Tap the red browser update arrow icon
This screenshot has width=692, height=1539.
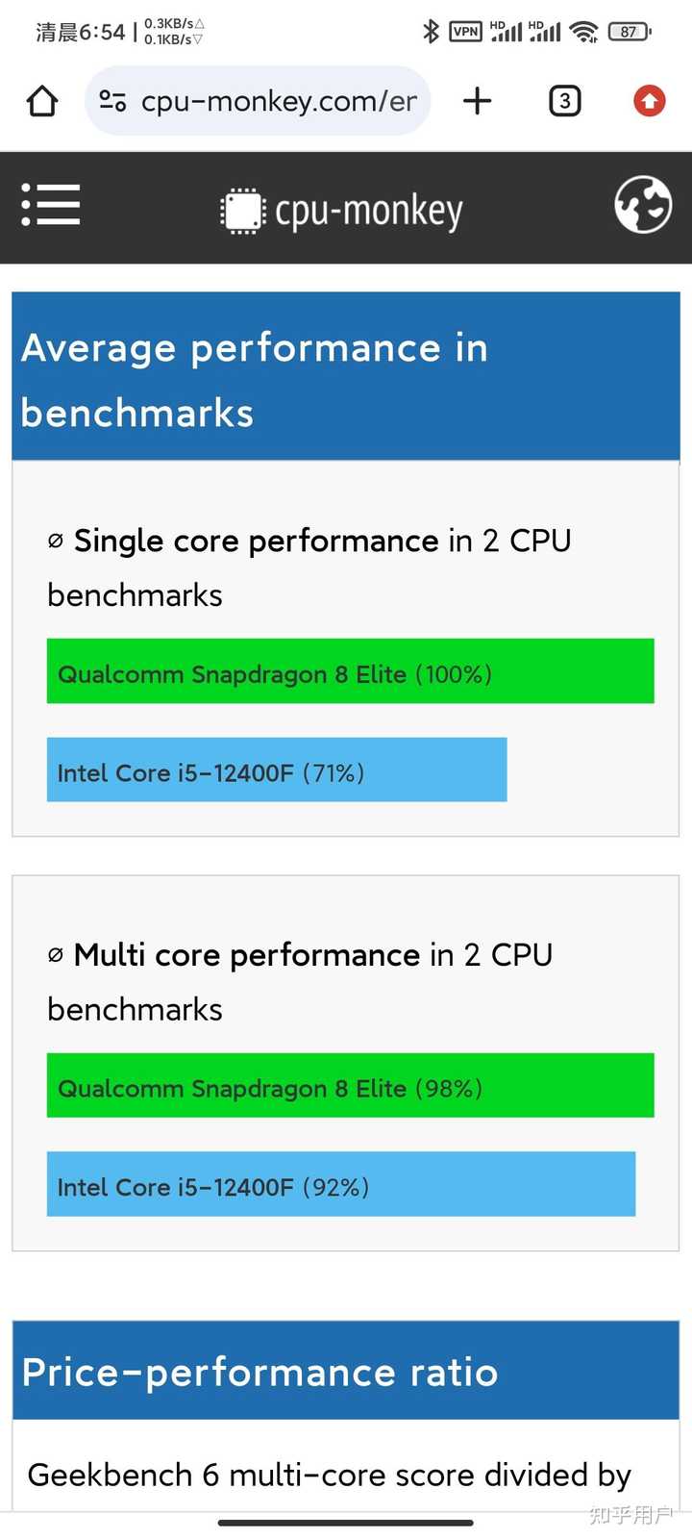pyautogui.click(x=650, y=101)
